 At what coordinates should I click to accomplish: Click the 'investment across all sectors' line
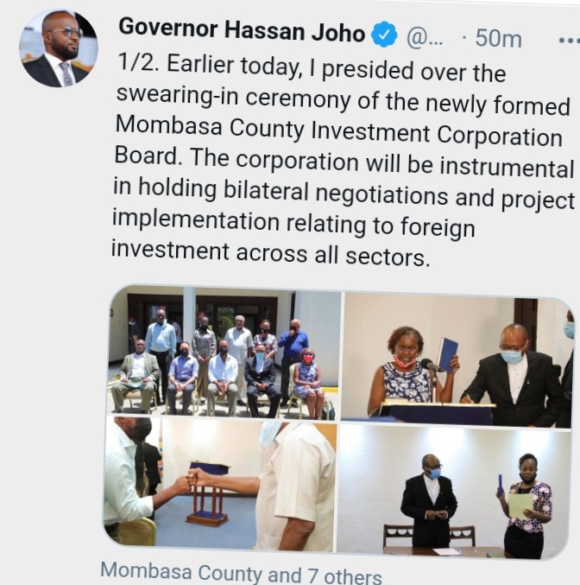[271, 253]
